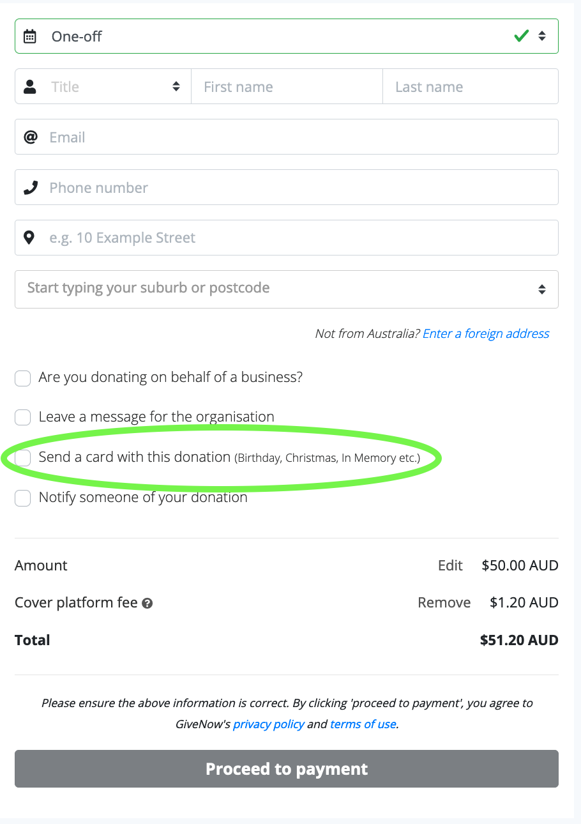Click the green checkmark in One-off field
This screenshot has width=581, height=824.
pos(521,36)
